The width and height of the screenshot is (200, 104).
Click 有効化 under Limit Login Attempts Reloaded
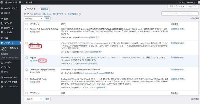click(x=32, y=72)
